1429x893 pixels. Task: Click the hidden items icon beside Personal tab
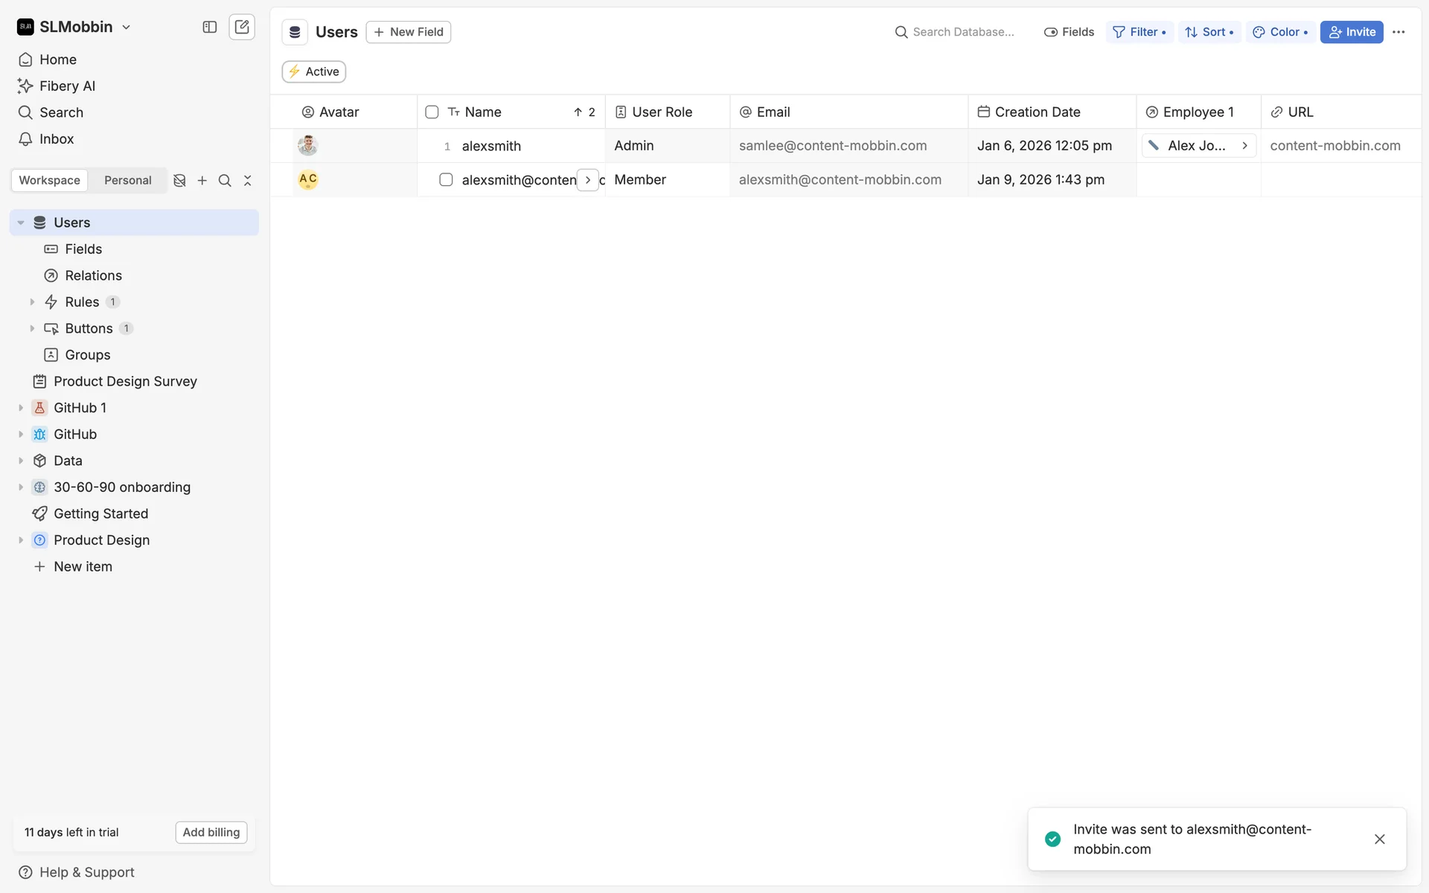[179, 180]
